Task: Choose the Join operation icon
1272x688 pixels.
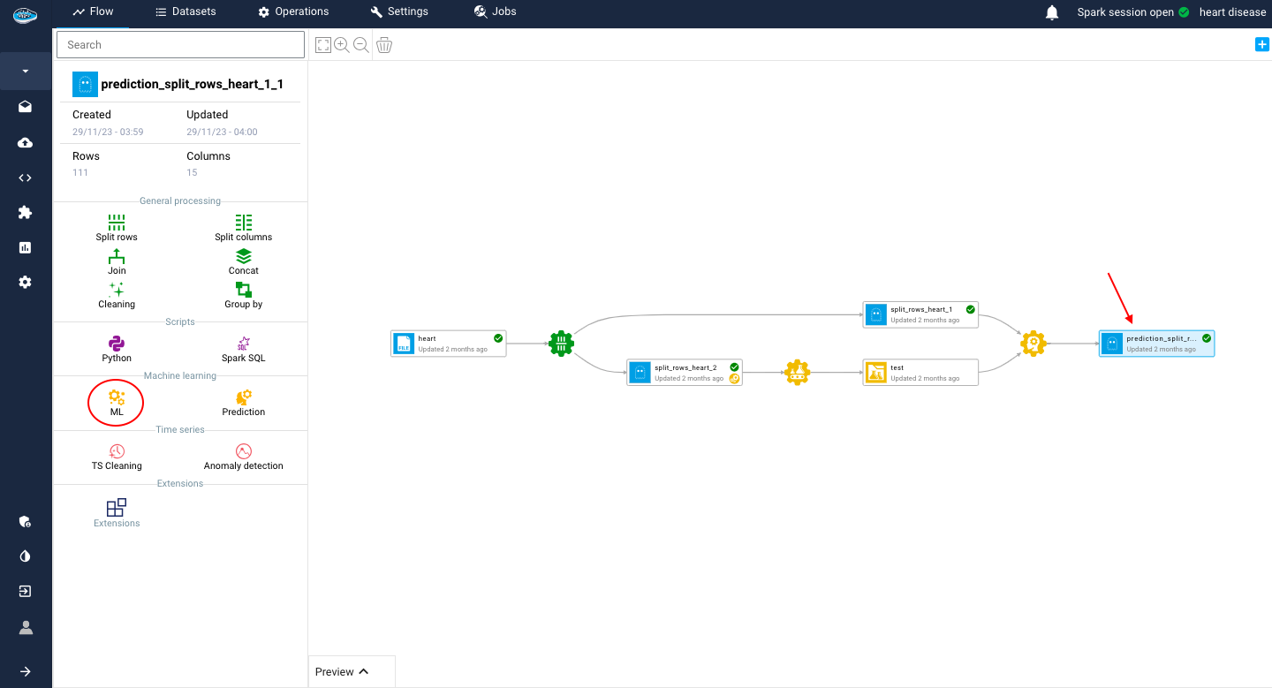Action: click(x=117, y=257)
